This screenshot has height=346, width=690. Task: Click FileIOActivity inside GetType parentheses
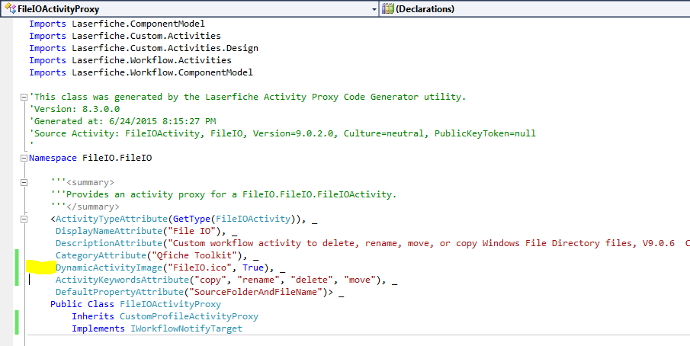(x=253, y=219)
